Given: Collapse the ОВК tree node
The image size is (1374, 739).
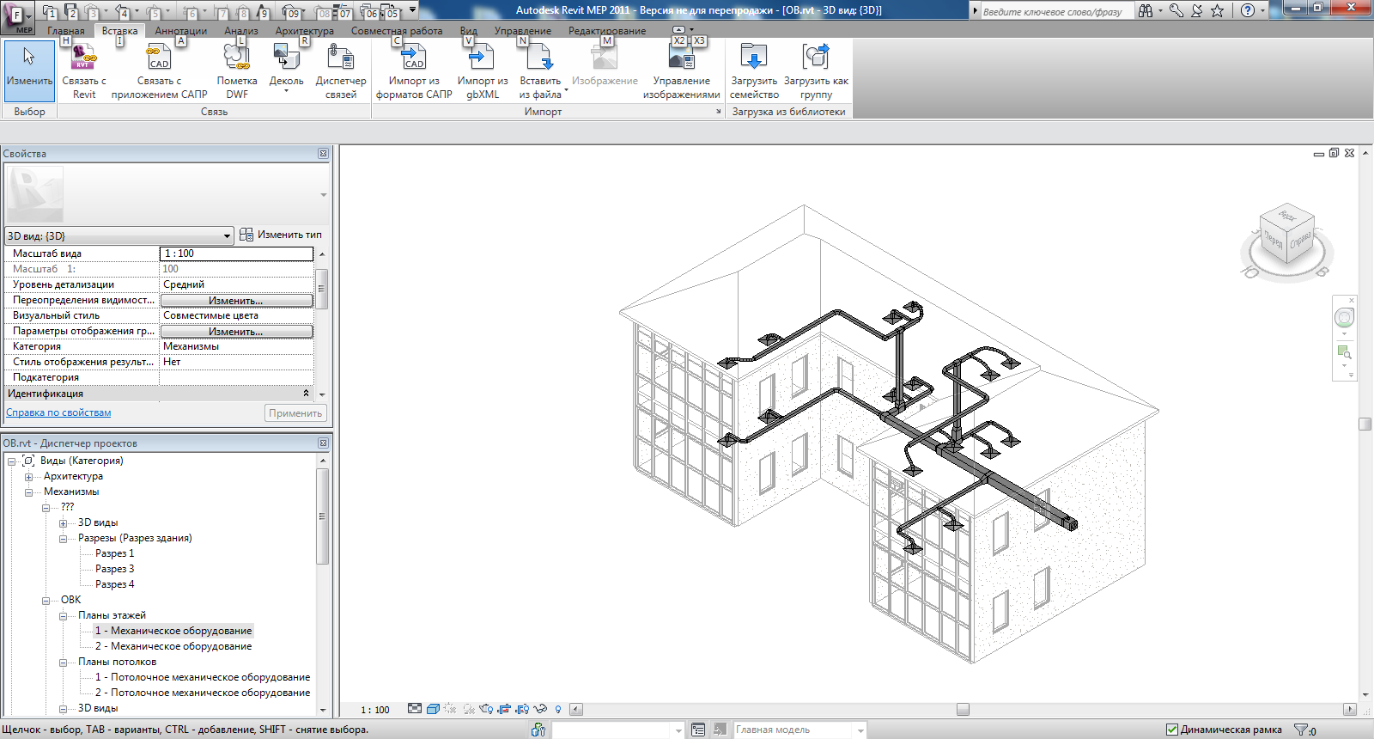Looking at the screenshot, I should click(46, 600).
